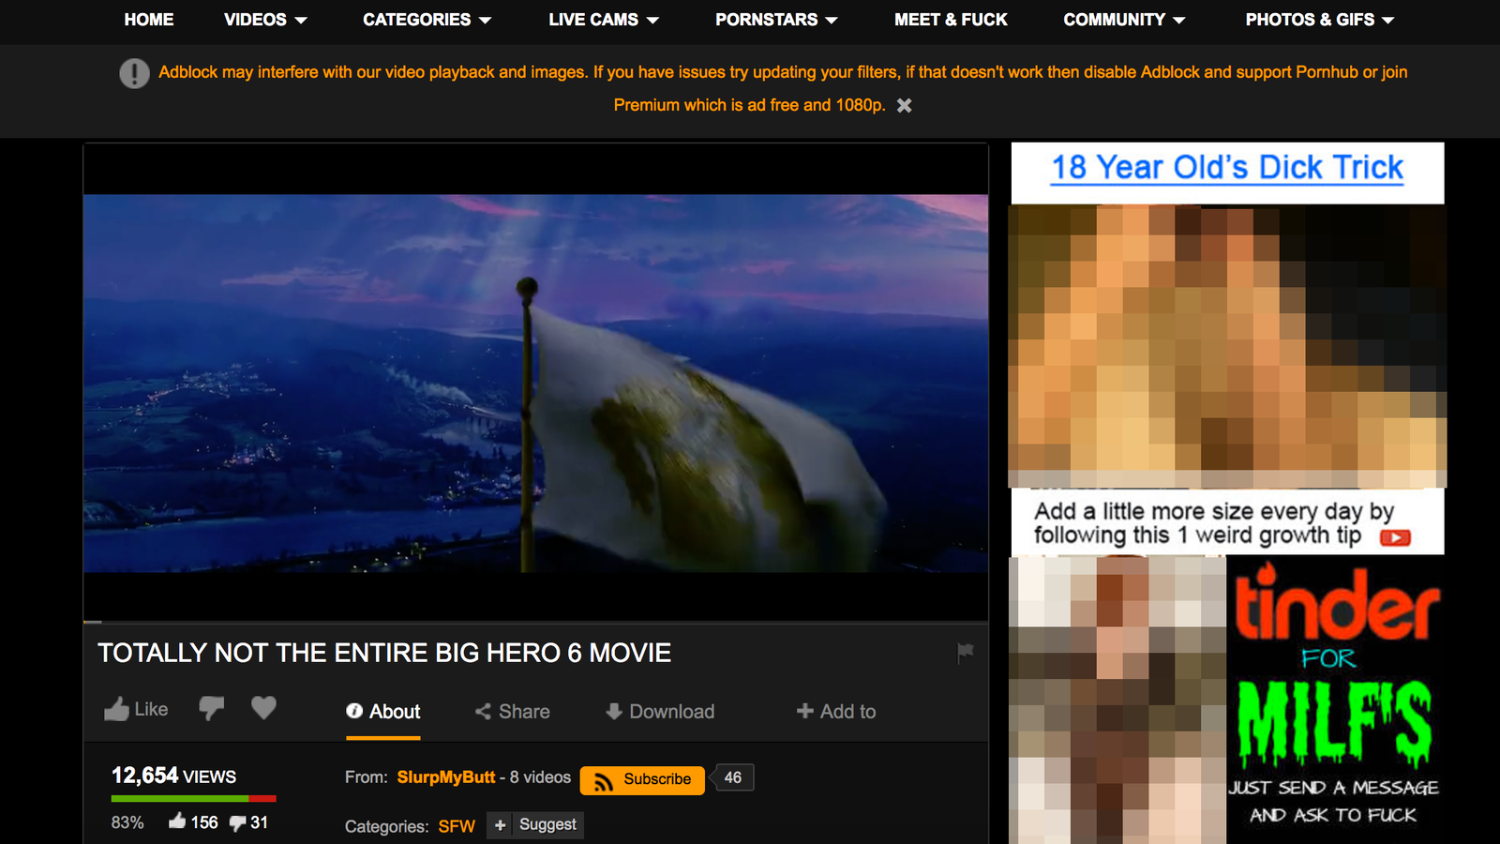Subscribe to the uploader

coord(642,779)
